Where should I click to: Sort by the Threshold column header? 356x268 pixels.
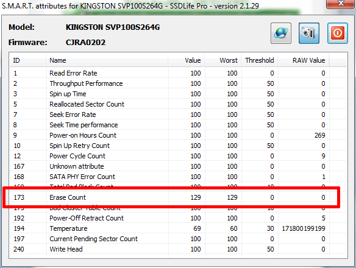pyautogui.click(x=260, y=60)
